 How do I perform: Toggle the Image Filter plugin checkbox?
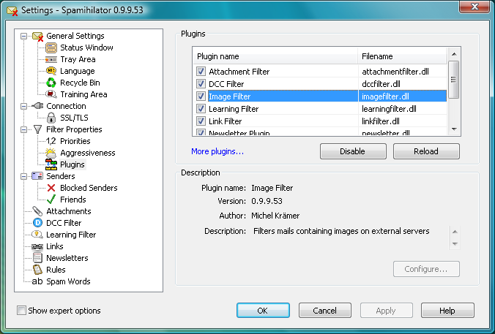pyautogui.click(x=201, y=96)
